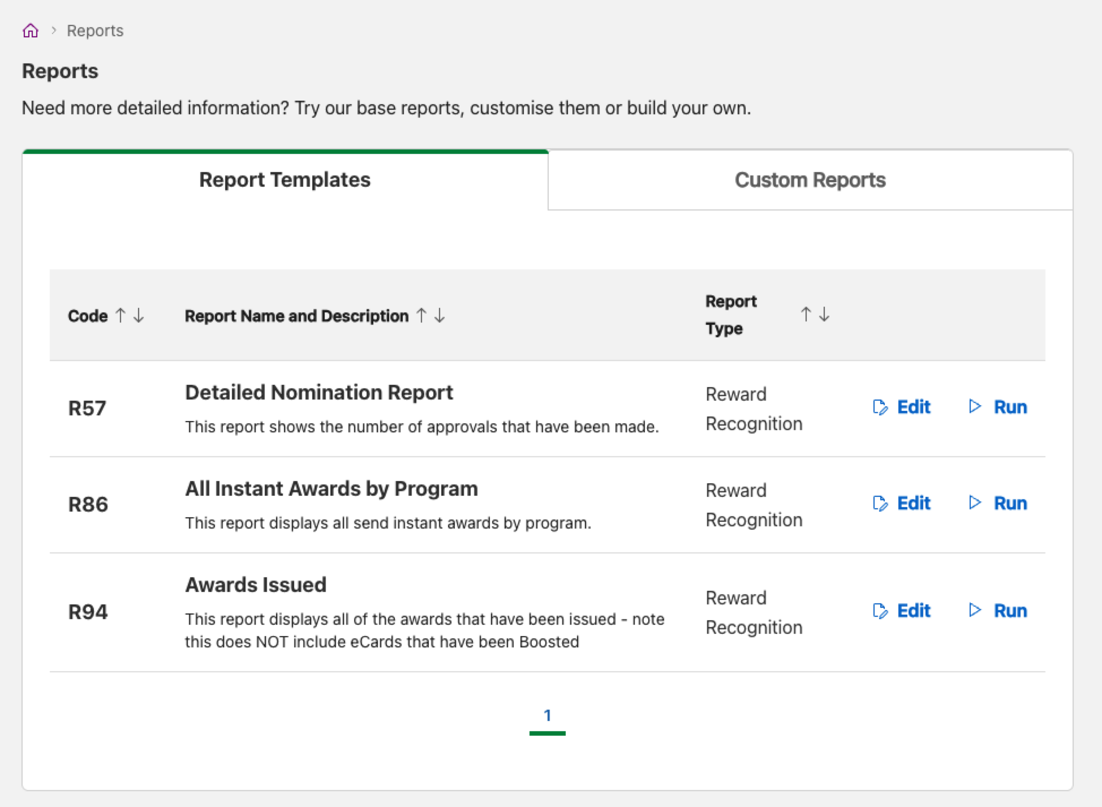Click Reward Recognition type in R57 row
1102x807 pixels.
pyautogui.click(x=754, y=409)
